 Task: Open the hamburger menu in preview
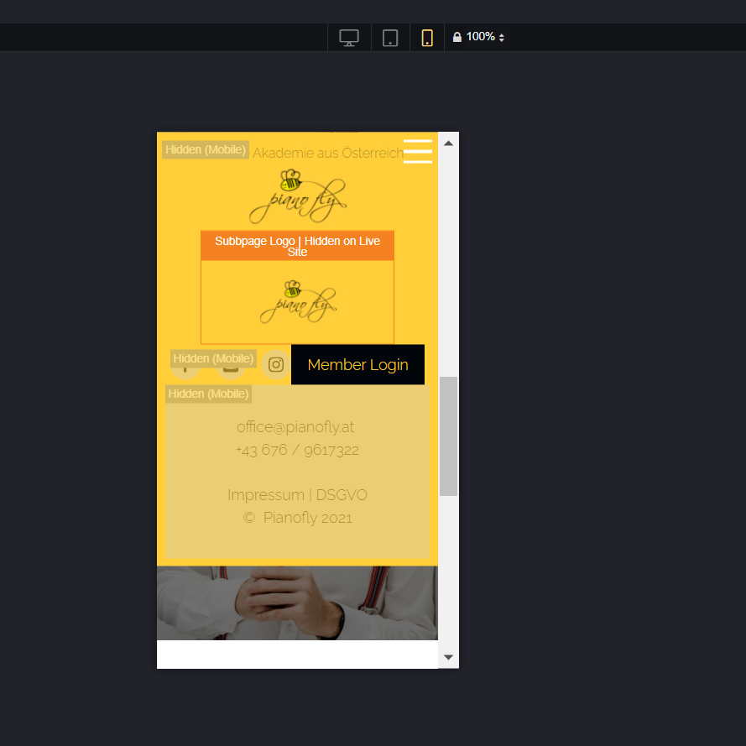418,151
